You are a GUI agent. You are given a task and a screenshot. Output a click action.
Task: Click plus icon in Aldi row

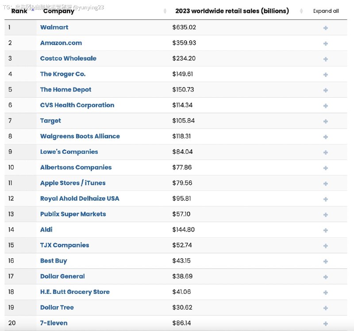coord(325,230)
